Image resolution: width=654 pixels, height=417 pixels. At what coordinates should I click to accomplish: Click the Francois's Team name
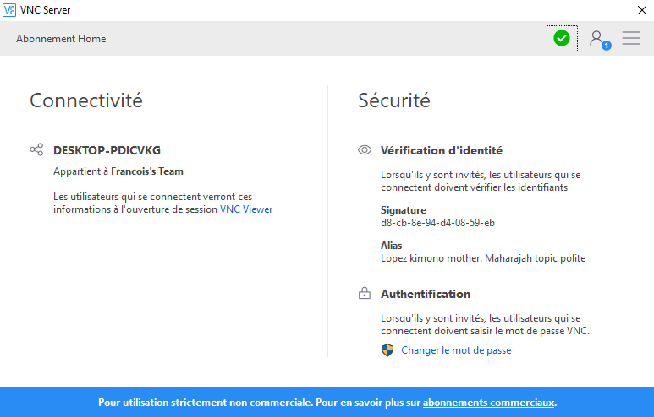[147, 171]
